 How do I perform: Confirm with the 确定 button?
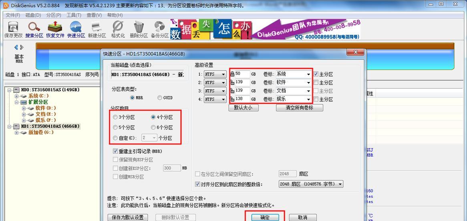point(265,217)
